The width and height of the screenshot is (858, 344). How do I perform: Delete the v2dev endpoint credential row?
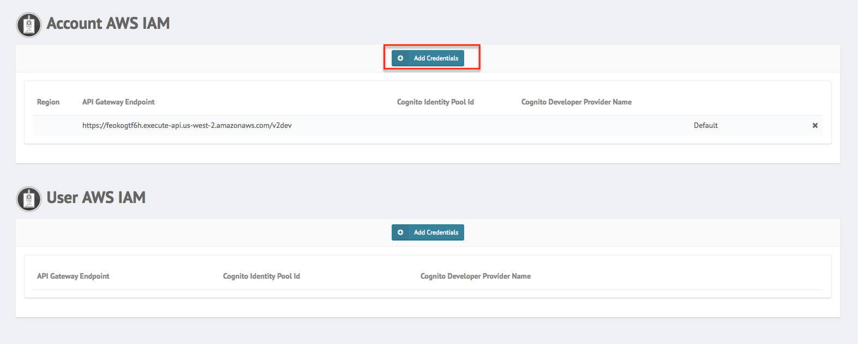pos(815,125)
